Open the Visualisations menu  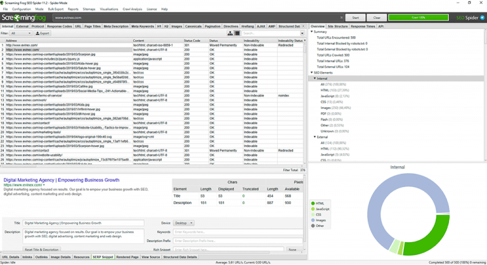point(108,9)
